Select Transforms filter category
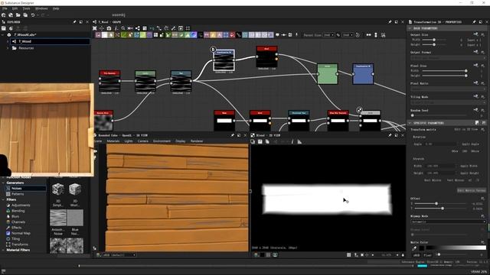The height and width of the screenshot is (275, 490). (x=20, y=244)
